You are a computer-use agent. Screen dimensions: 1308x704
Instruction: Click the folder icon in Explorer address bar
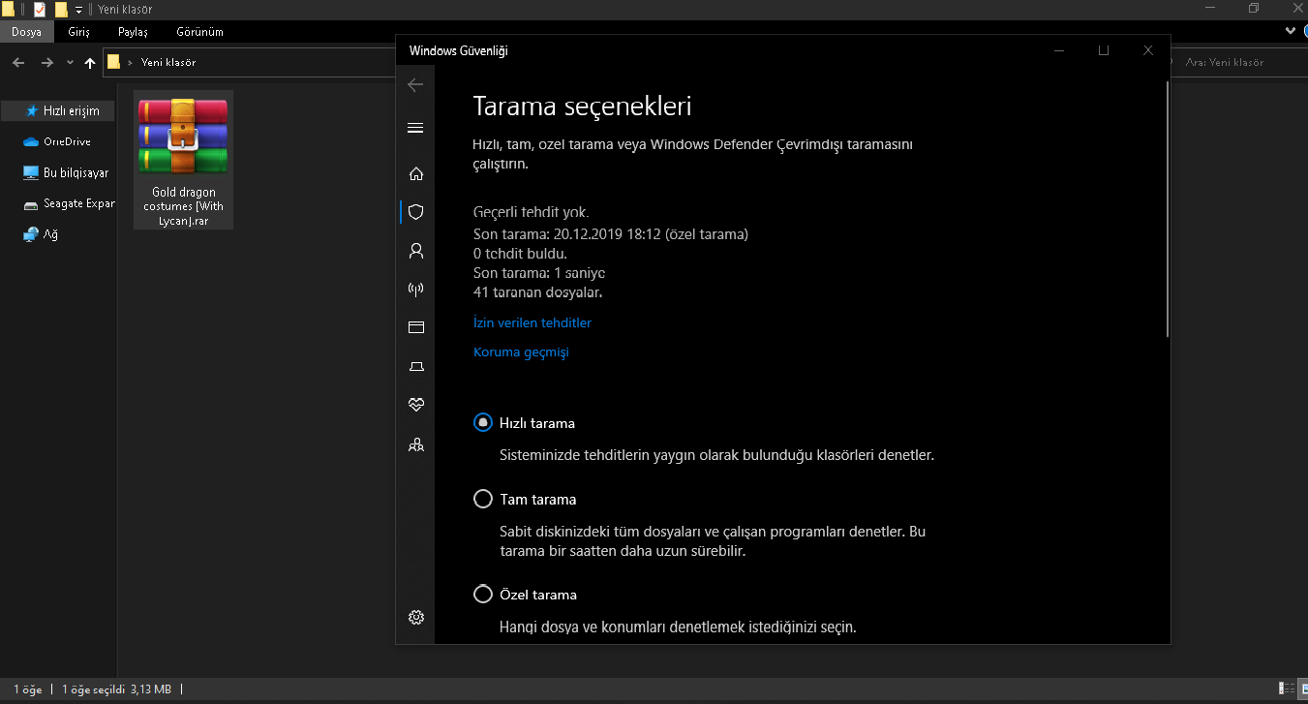point(114,62)
